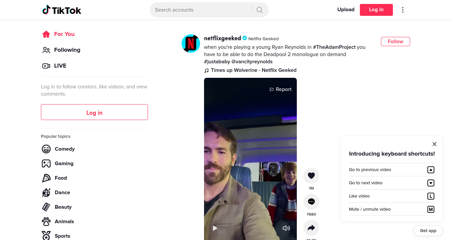The image size is (451, 240).
Task: Select the Gaming topic label
Action: [x=64, y=164]
